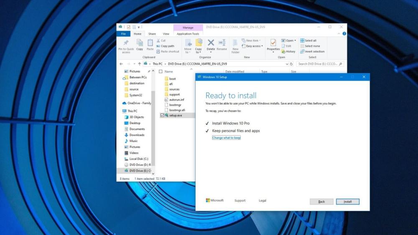Click the Paste icon in the ribbon
The height and width of the screenshot is (235, 418).
150,43
